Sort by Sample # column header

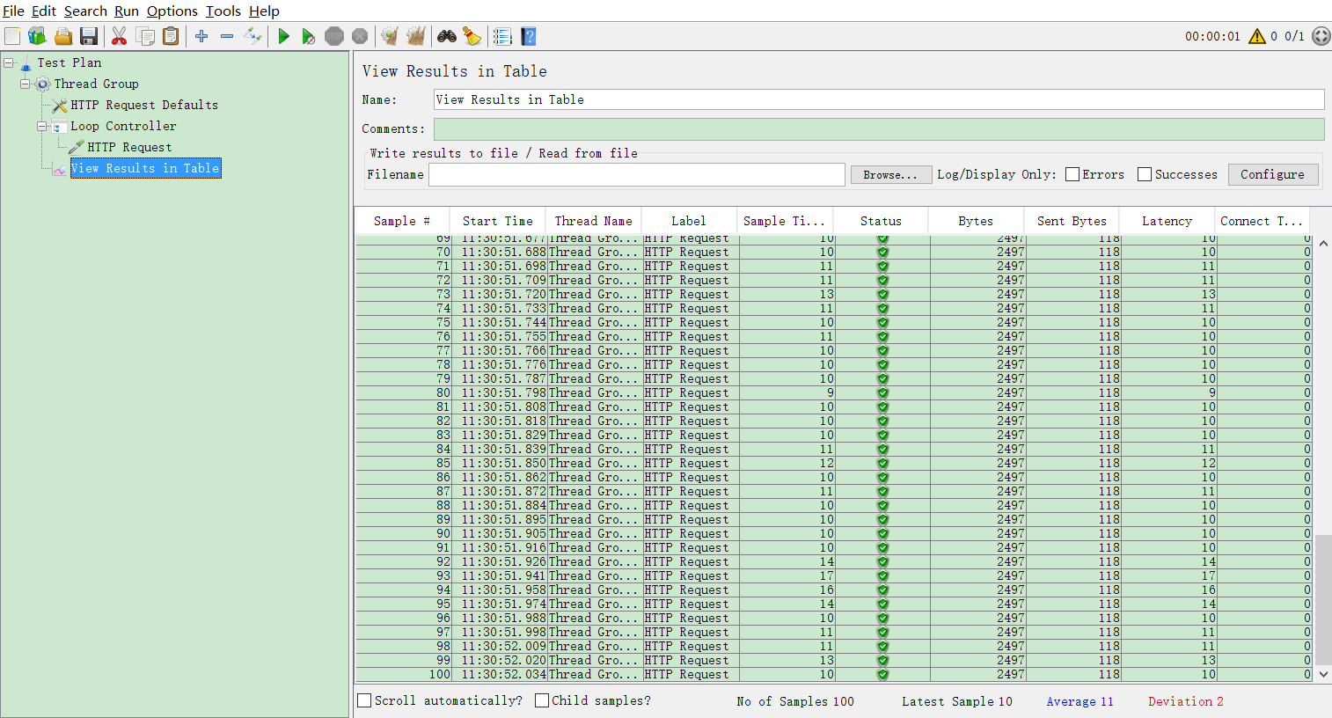(x=402, y=221)
